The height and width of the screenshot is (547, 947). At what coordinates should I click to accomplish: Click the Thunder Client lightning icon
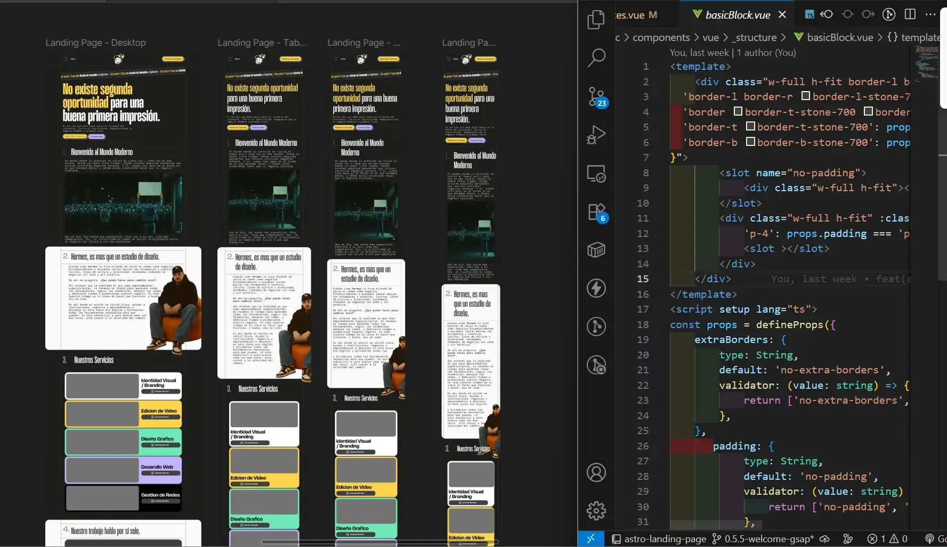(x=596, y=288)
